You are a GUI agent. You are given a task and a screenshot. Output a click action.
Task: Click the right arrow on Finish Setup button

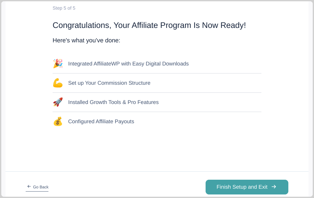[274, 187]
